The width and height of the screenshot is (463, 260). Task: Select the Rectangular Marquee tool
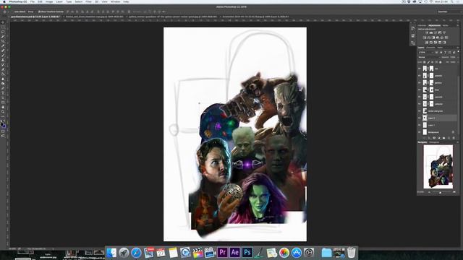click(3, 27)
